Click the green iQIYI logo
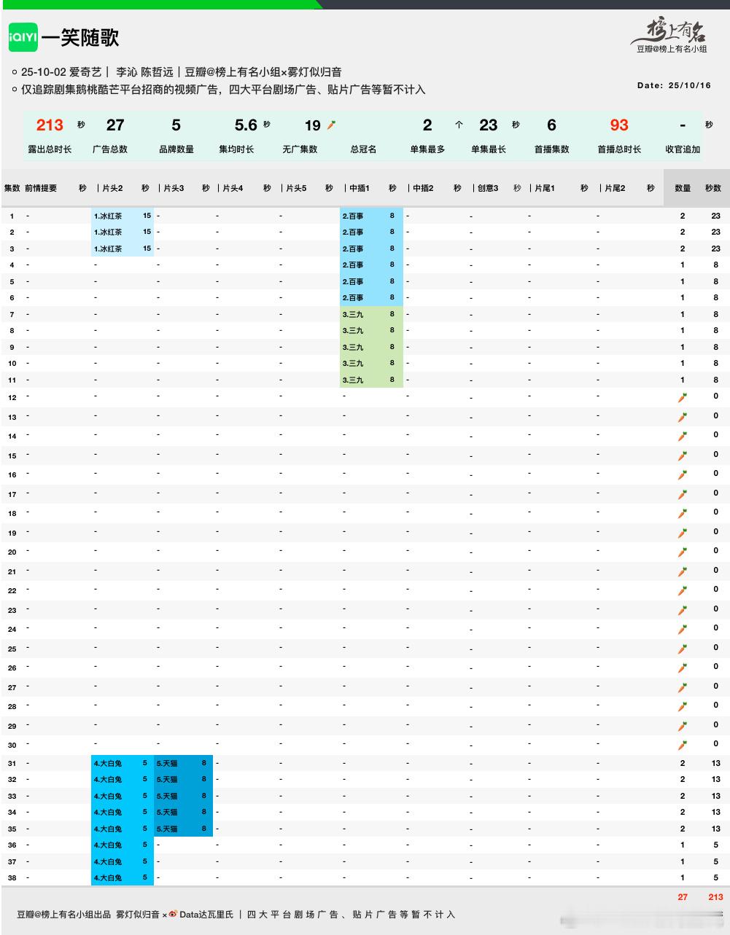 pyautogui.click(x=23, y=37)
